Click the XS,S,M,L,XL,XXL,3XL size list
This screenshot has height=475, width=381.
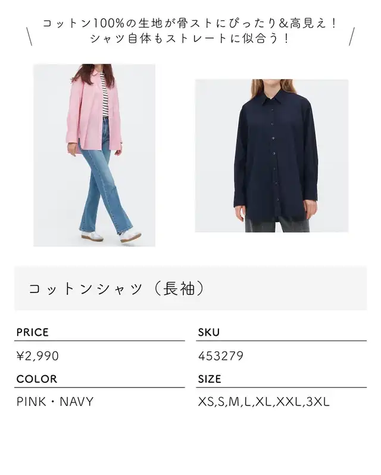point(264,402)
